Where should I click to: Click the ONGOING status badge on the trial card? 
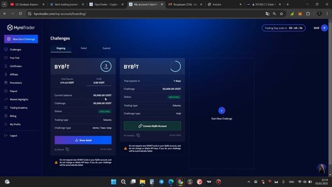[174, 97]
